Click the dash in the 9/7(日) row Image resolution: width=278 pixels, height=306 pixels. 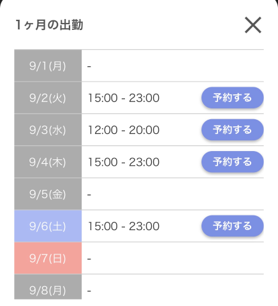point(89,259)
